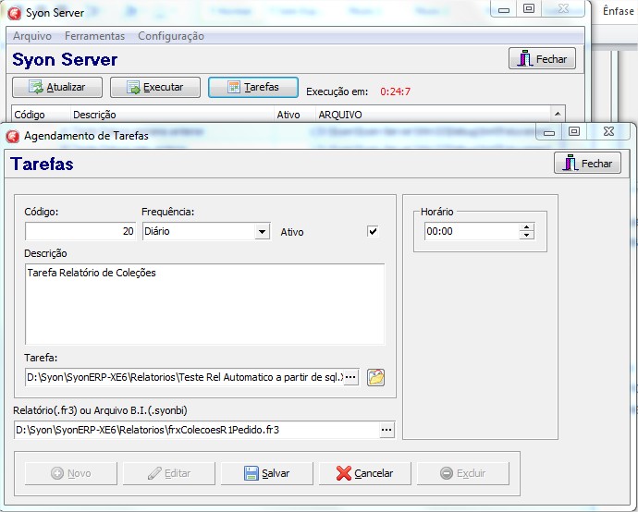Viewport: 638px width, 512px height.
Task: Close the Agendamento de Tarefas window
Action: (x=608, y=131)
